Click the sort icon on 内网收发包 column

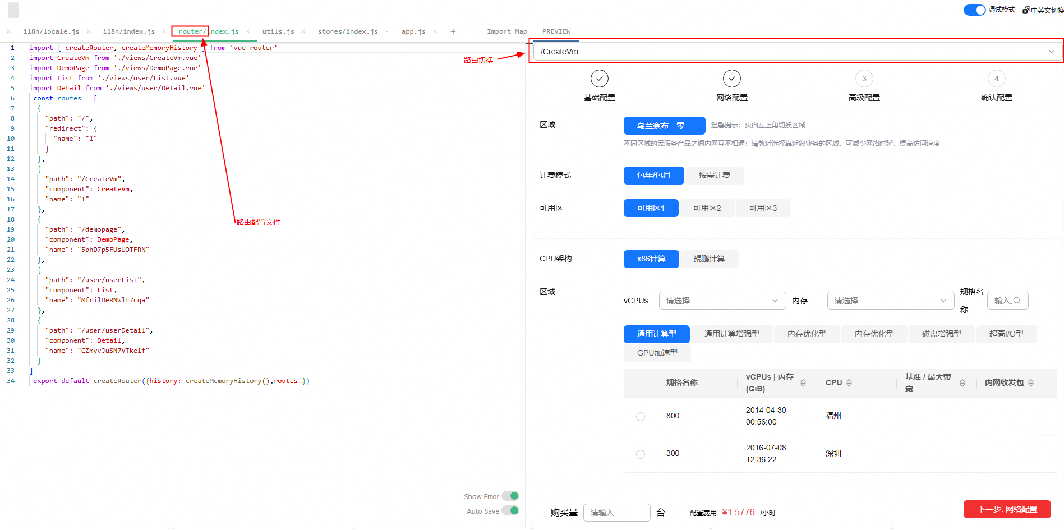pyautogui.click(x=1031, y=382)
